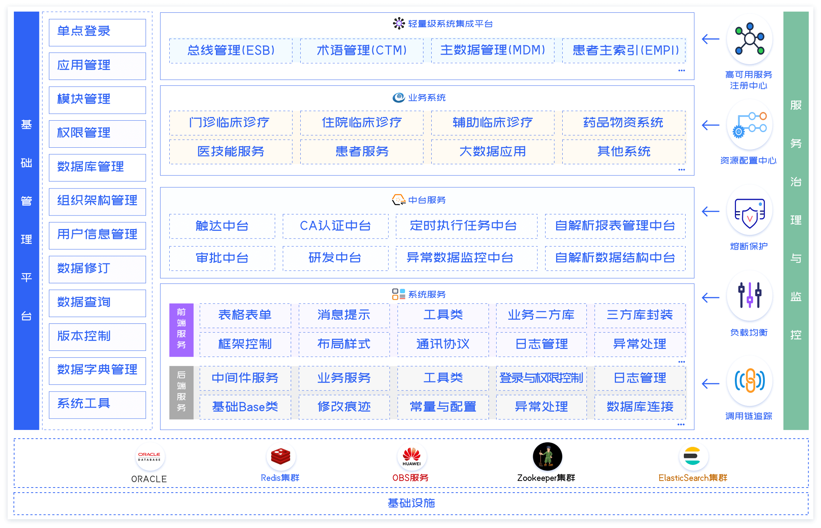Select 数据库管理 item
Image resolution: width=821 pixels, height=528 pixels.
pos(97,168)
